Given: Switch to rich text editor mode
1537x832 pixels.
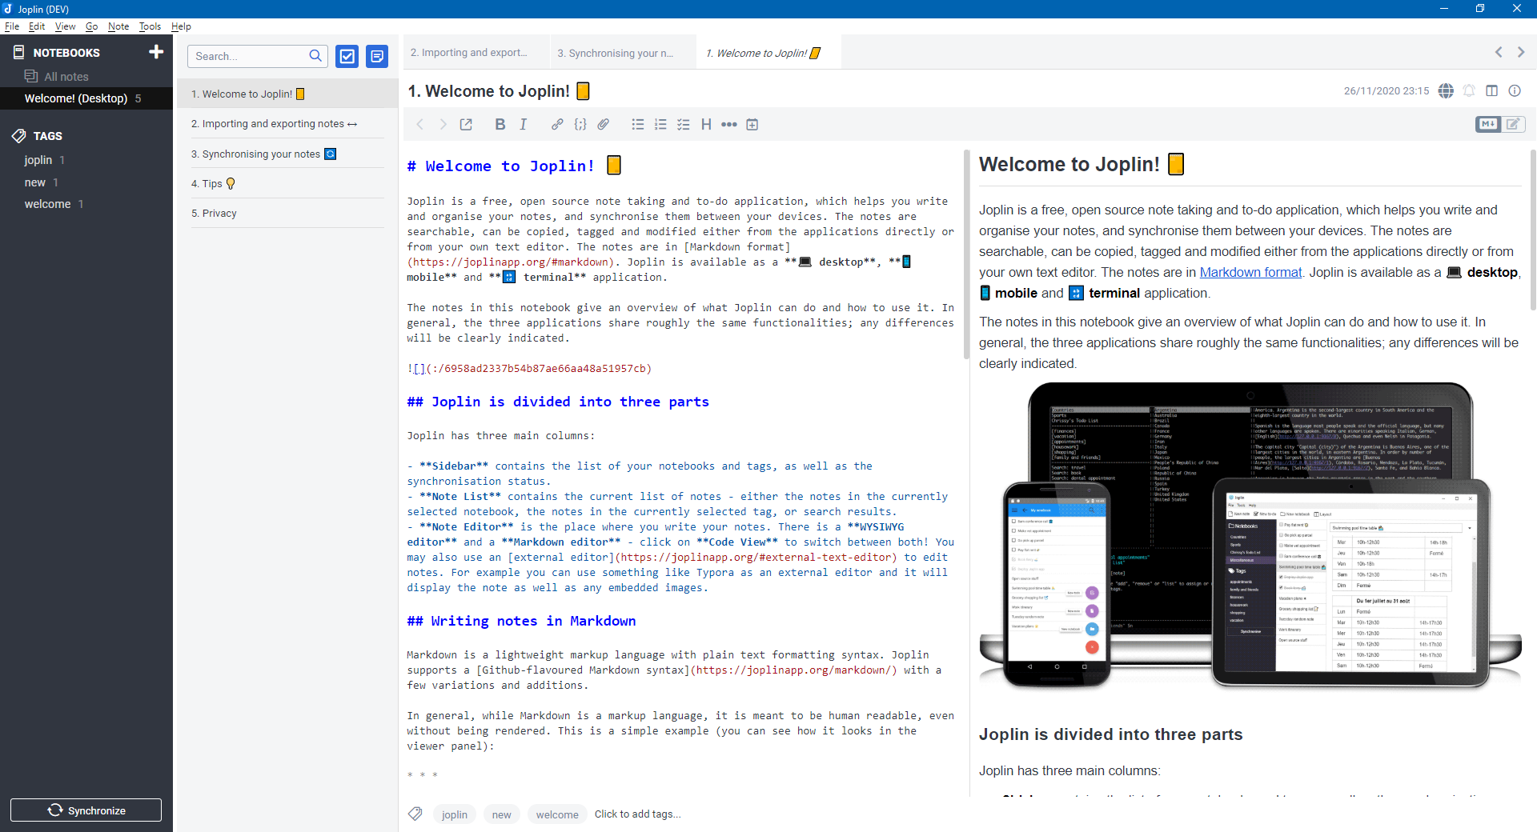Looking at the screenshot, I should tap(1513, 124).
